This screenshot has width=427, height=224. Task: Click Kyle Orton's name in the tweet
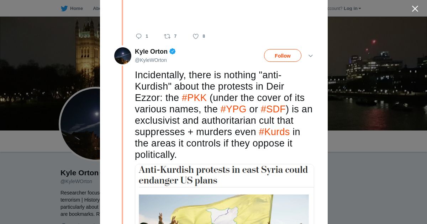pyautogui.click(x=151, y=52)
